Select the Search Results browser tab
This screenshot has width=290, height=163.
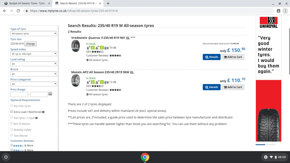[x=78, y=3]
